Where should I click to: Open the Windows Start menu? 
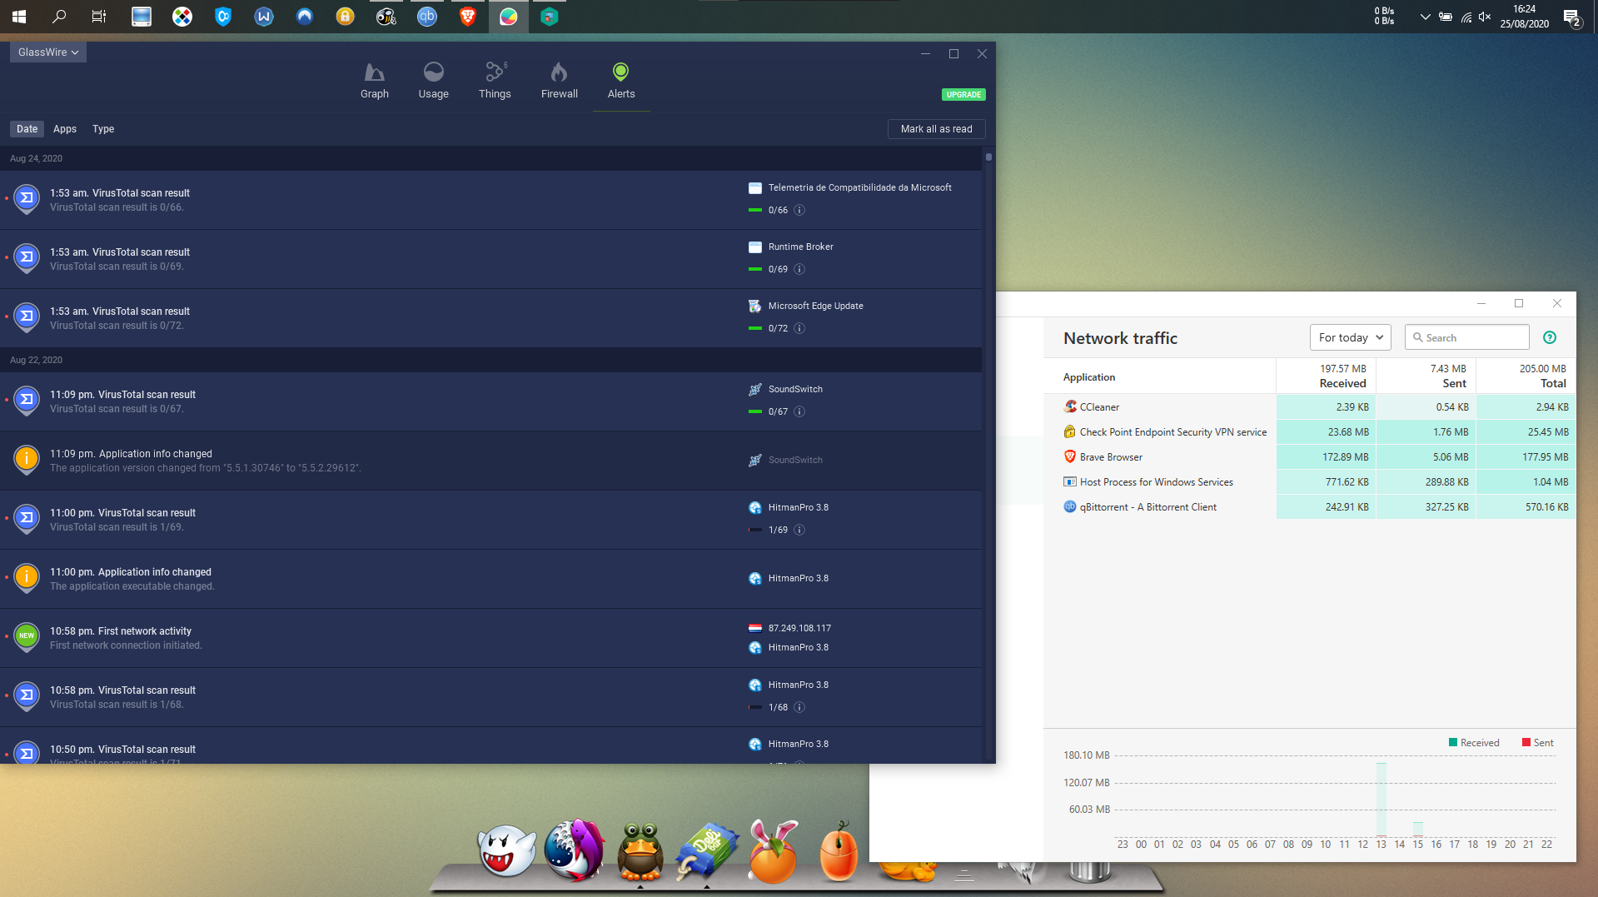point(19,17)
